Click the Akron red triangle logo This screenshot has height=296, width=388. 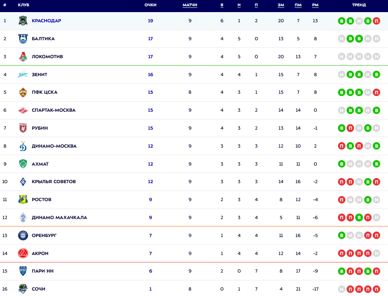23,253
